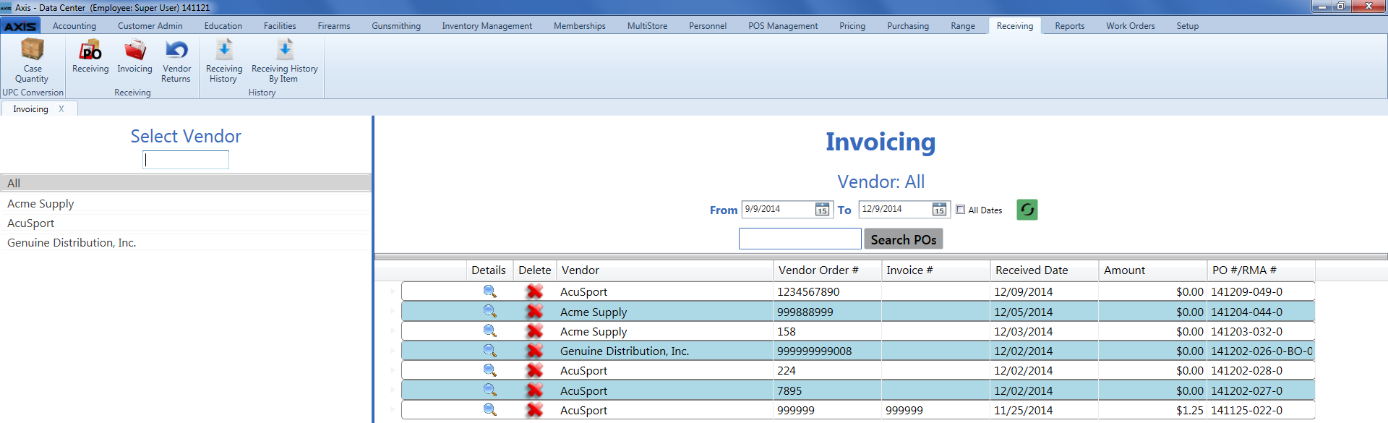Close the Invoicing document tab
This screenshot has height=423, width=1388.
pyautogui.click(x=61, y=109)
